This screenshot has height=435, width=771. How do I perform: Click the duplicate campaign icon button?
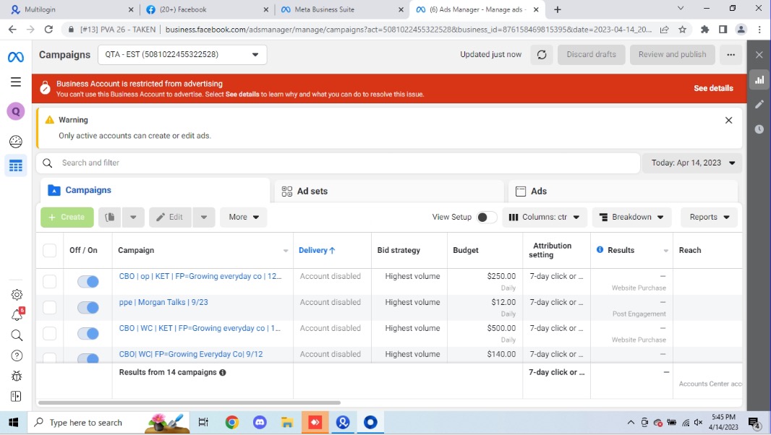coord(110,217)
